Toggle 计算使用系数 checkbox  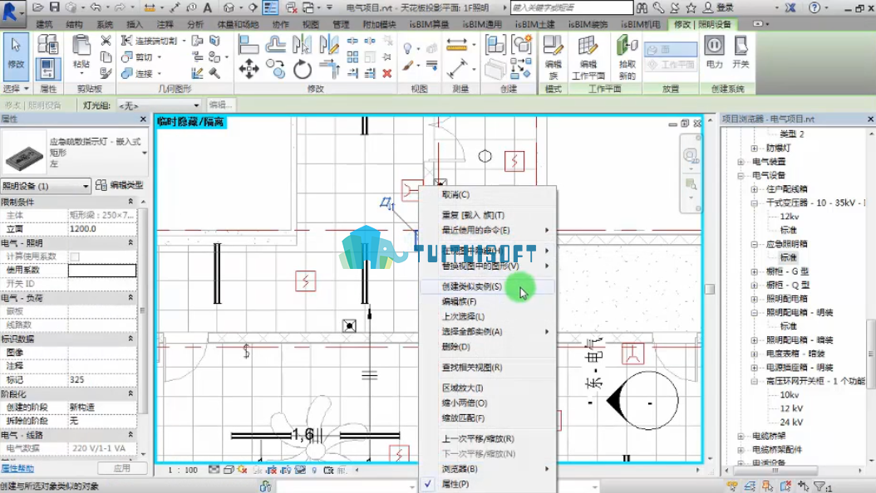74,256
